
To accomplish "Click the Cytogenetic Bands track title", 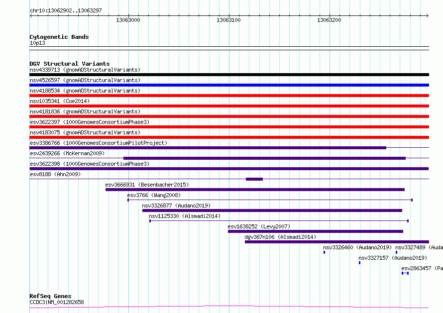I will click(x=59, y=37).
